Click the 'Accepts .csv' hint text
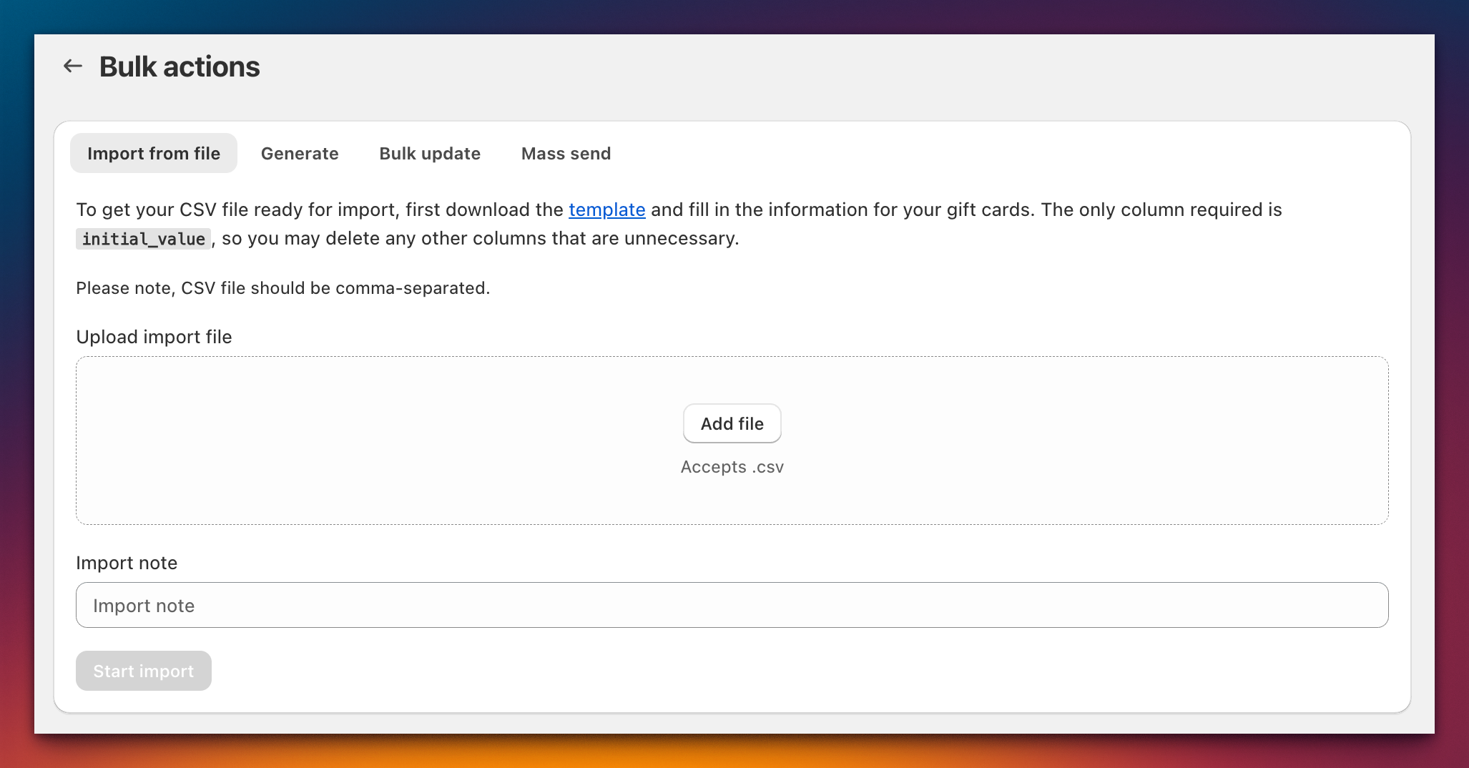The height and width of the screenshot is (768, 1469). (732, 467)
